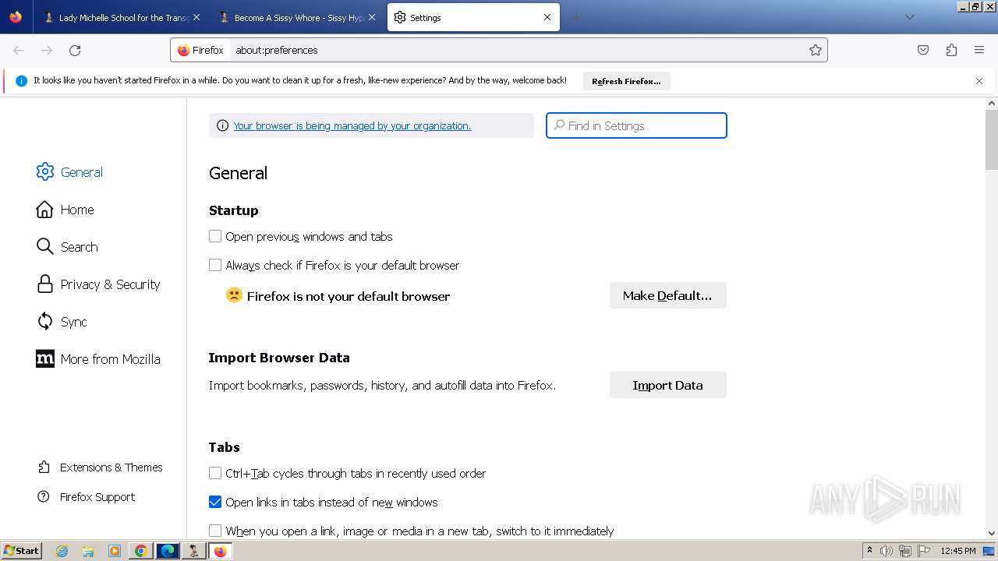Enable switch to new tab immediately checkbox

click(215, 531)
